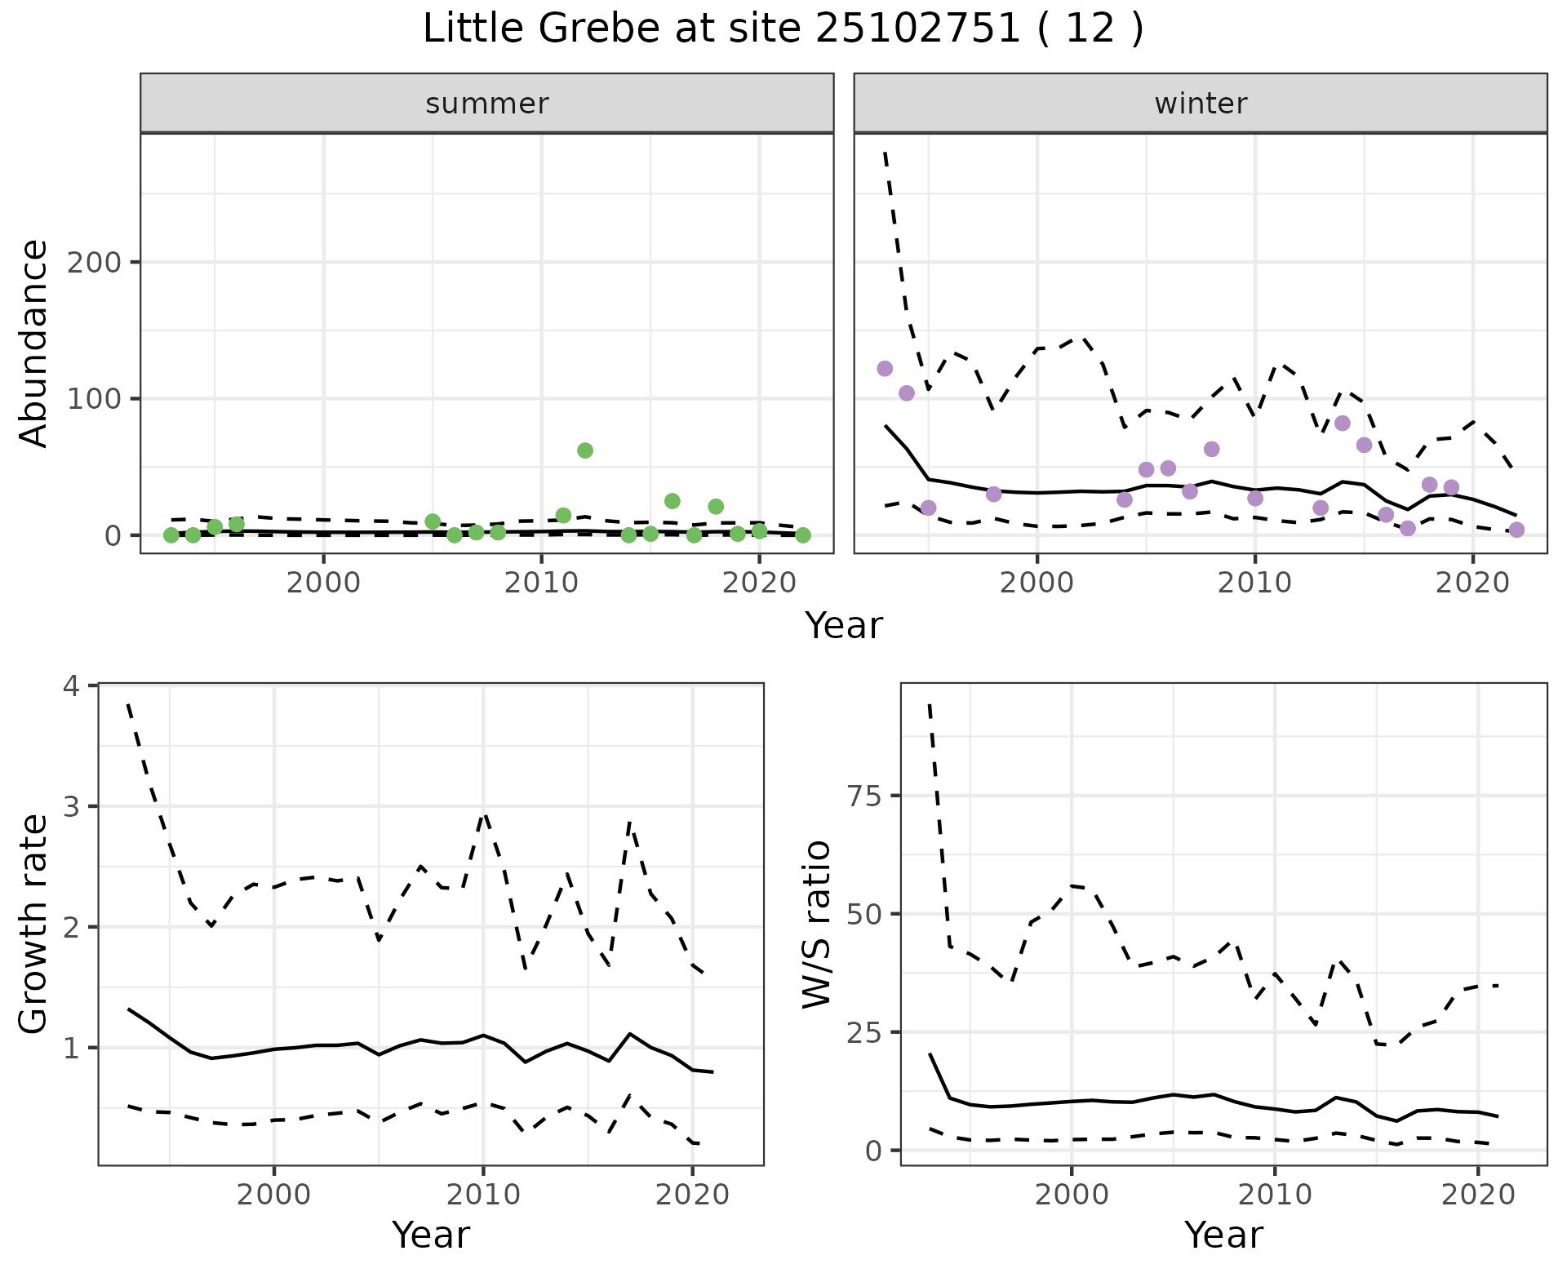Image resolution: width=1567 pixels, height=1273 pixels.
Task: Click the 200 tick label on Abundance axis
Action: point(93,262)
